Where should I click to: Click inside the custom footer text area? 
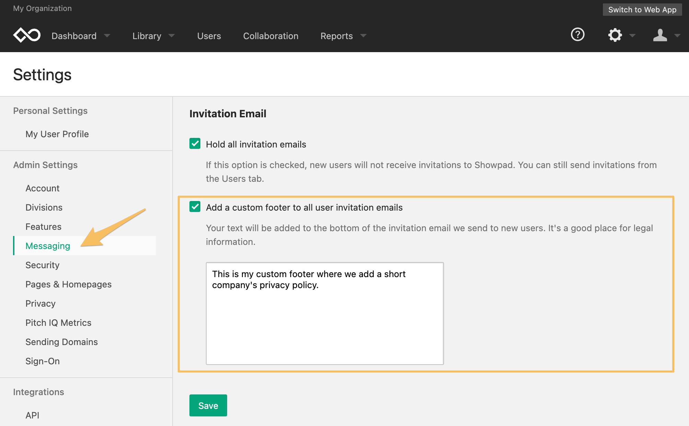click(325, 313)
